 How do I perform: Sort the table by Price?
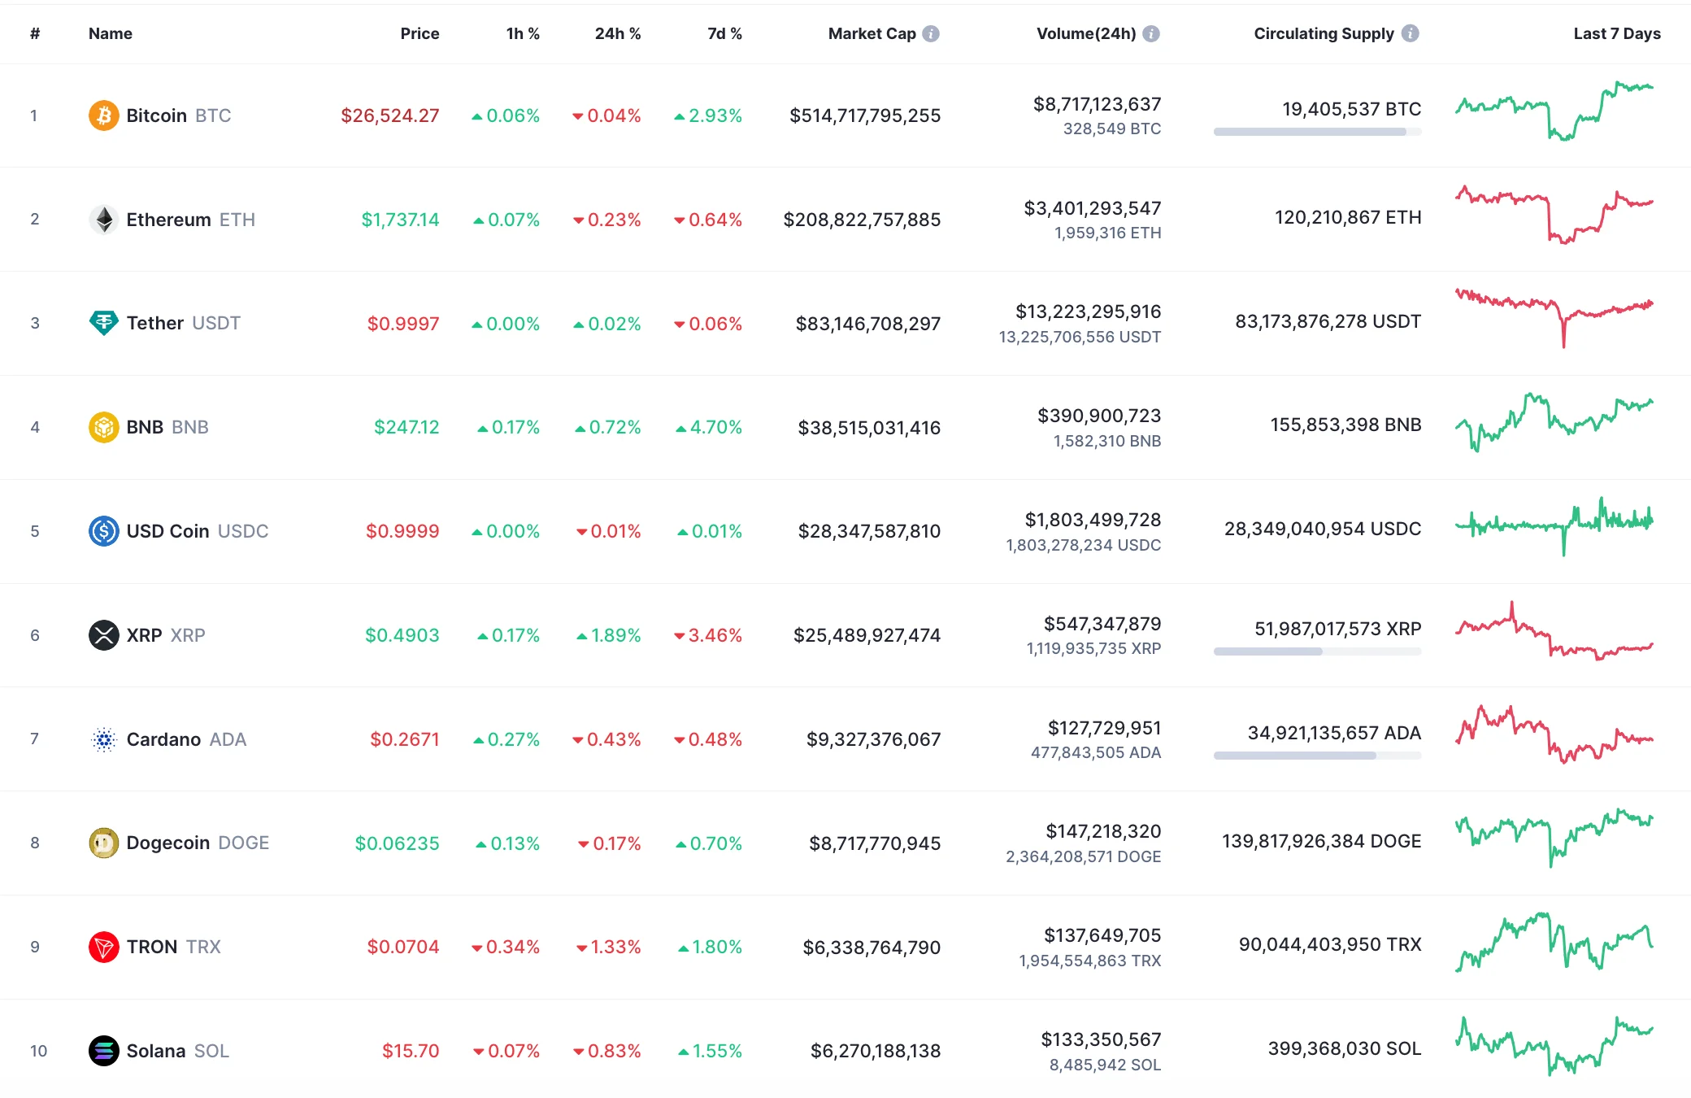click(419, 33)
